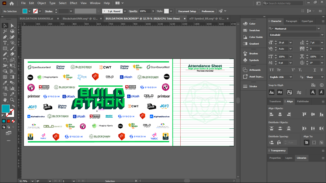Click Horizontal Align Center icon
326x183 pixels.
(x=280, y=114)
